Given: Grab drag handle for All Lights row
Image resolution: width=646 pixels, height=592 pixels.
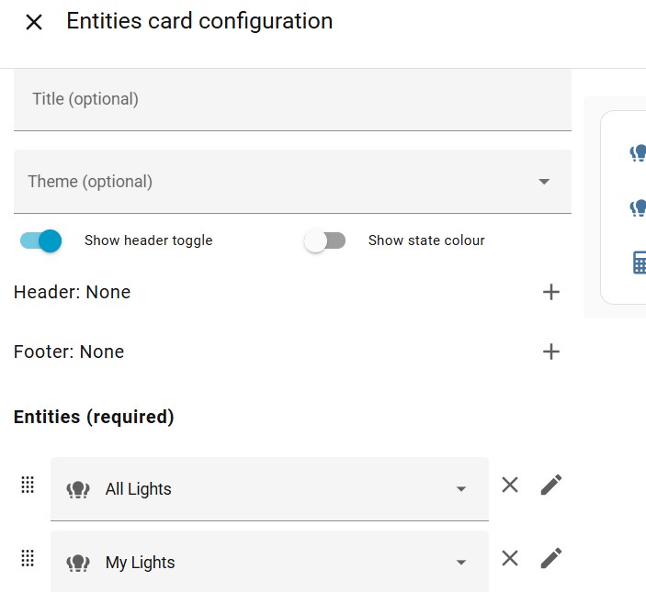Looking at the screenshot, I should tap(28, 484).
